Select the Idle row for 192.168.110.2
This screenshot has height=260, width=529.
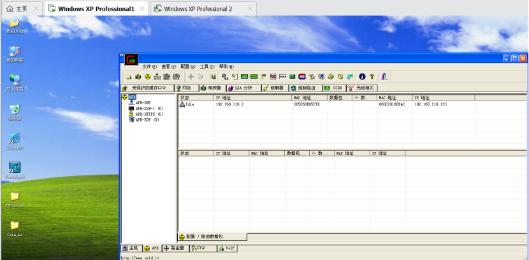(x=352, y=104)
